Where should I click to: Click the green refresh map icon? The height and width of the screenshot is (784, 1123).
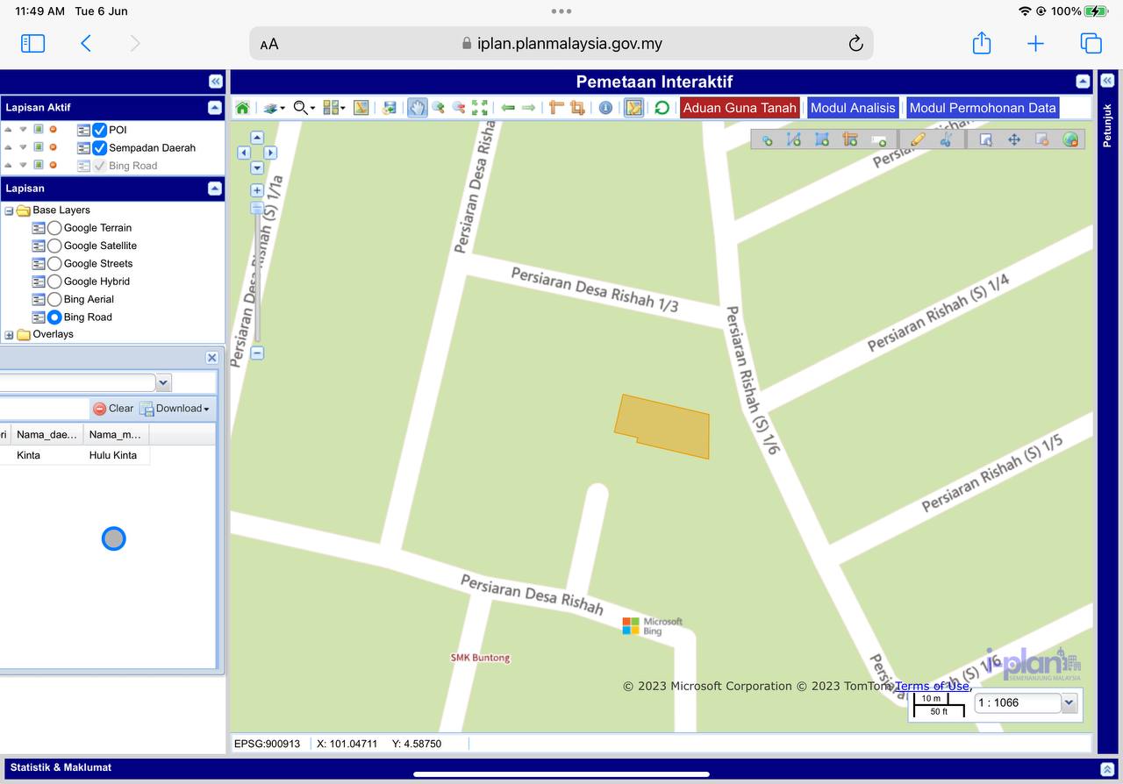[662, 108]
